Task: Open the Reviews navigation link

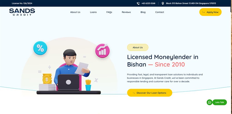Action: tap(126, 12)
